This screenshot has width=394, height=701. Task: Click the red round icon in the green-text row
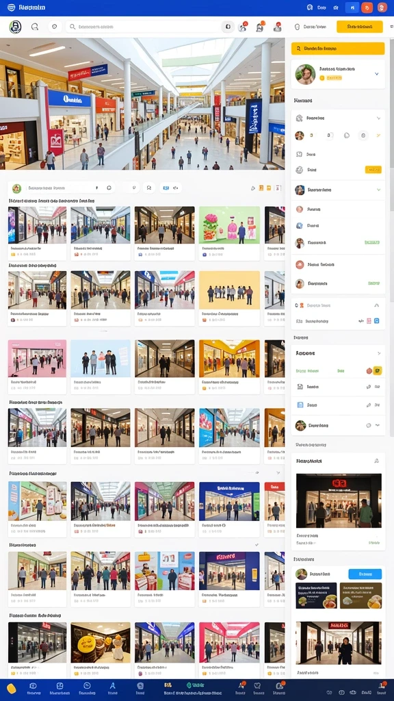369,370
